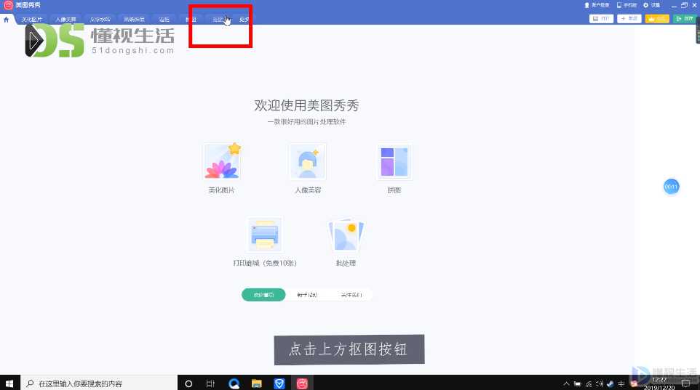The height and width of the screenshot is (390, 700).
Task: Open the blue shield security app on taskbar
Action: pos(279,383)
